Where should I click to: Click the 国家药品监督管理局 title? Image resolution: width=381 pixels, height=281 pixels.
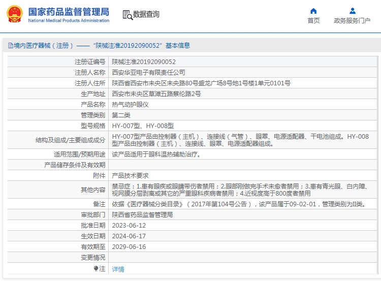click(69, 12)
